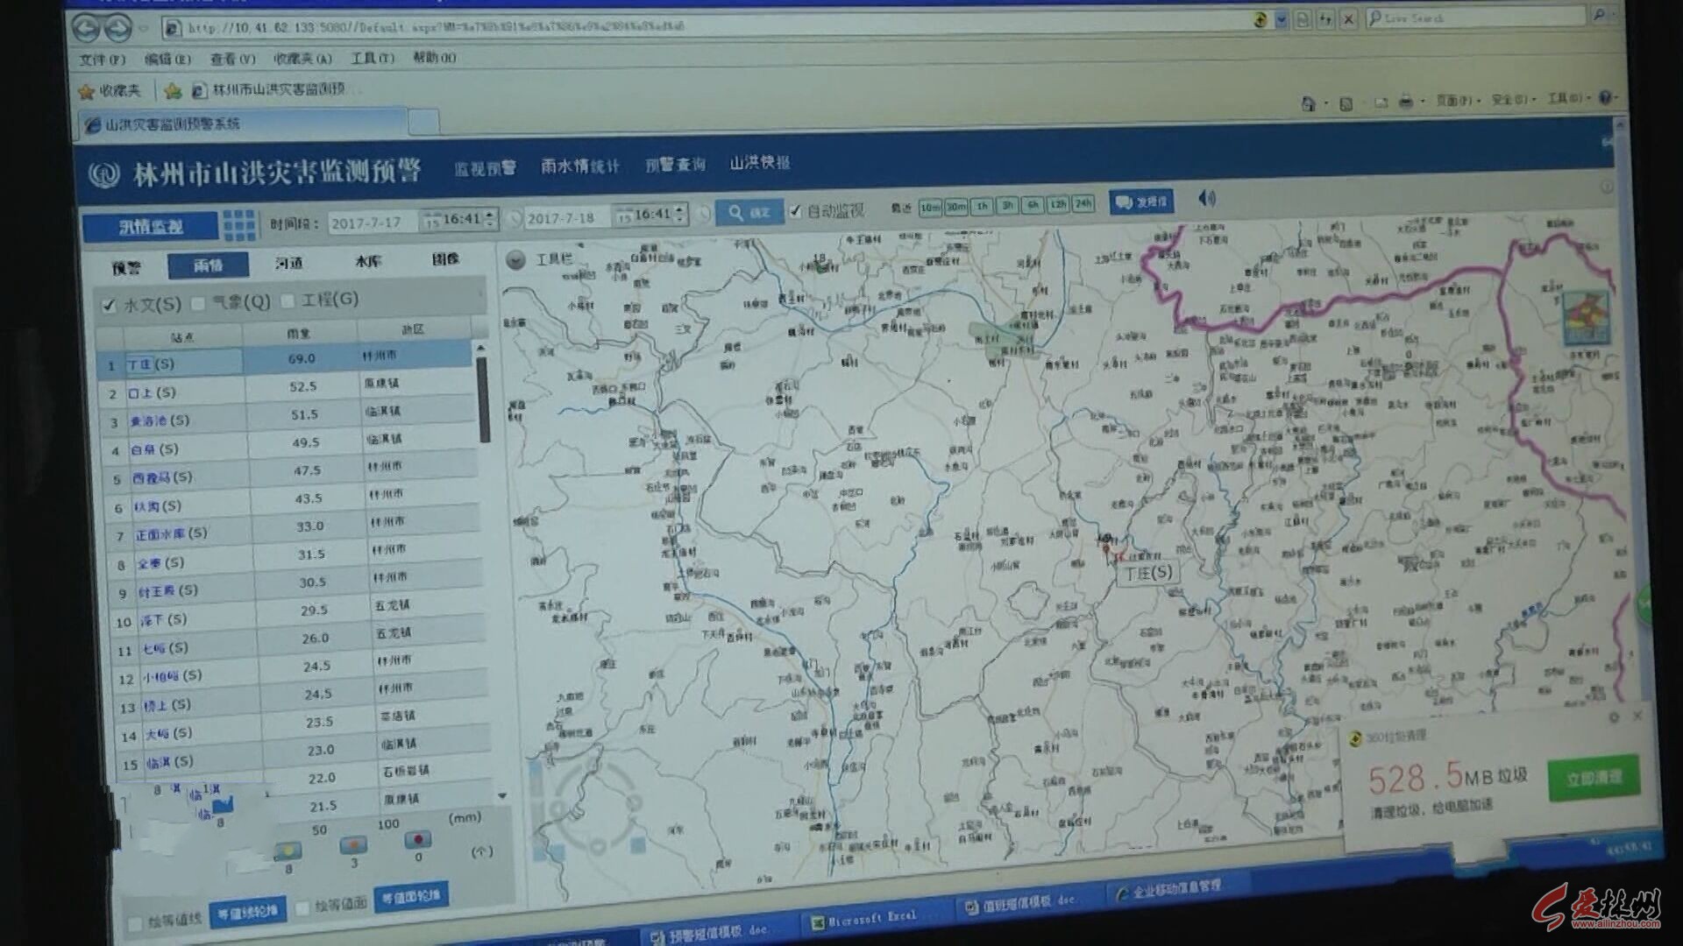Click station table scrollbar up arrow
1683x946 pixels.
[x=480, y=349]
